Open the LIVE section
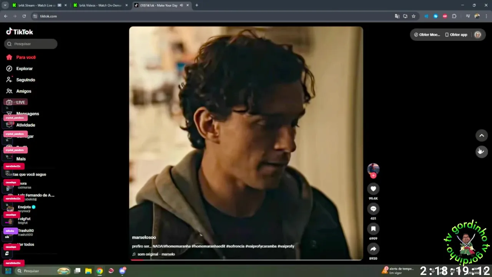The height and width of the screenshot is (277, 492). [16, 102]
